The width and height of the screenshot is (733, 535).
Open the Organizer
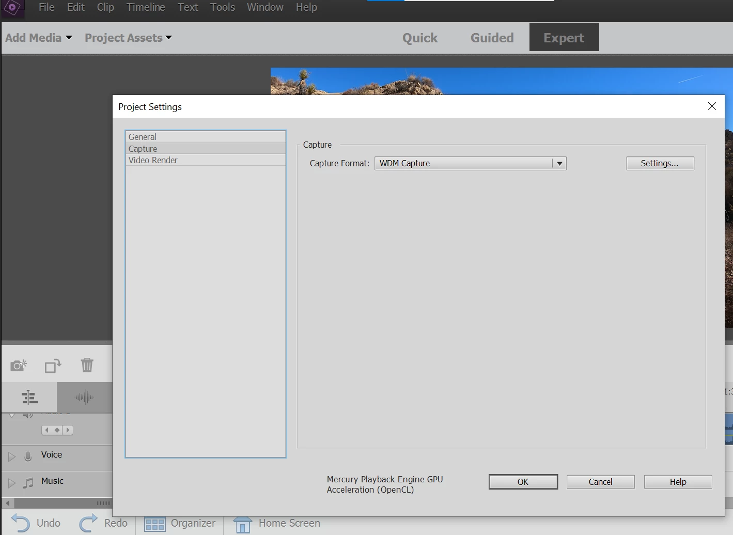tap(180, 524)
